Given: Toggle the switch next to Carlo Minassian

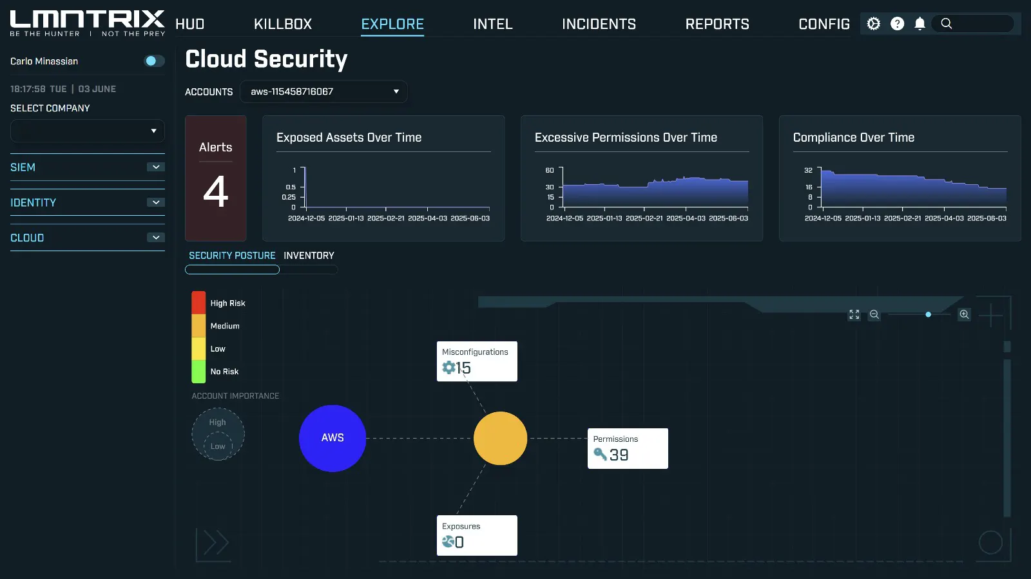Looking at the screenshot, I should 154,61.
